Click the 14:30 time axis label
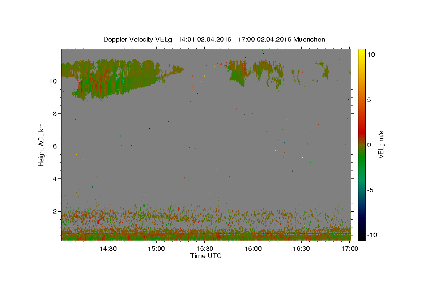This screenshot has width=434, height=289. tap(108, 249)
